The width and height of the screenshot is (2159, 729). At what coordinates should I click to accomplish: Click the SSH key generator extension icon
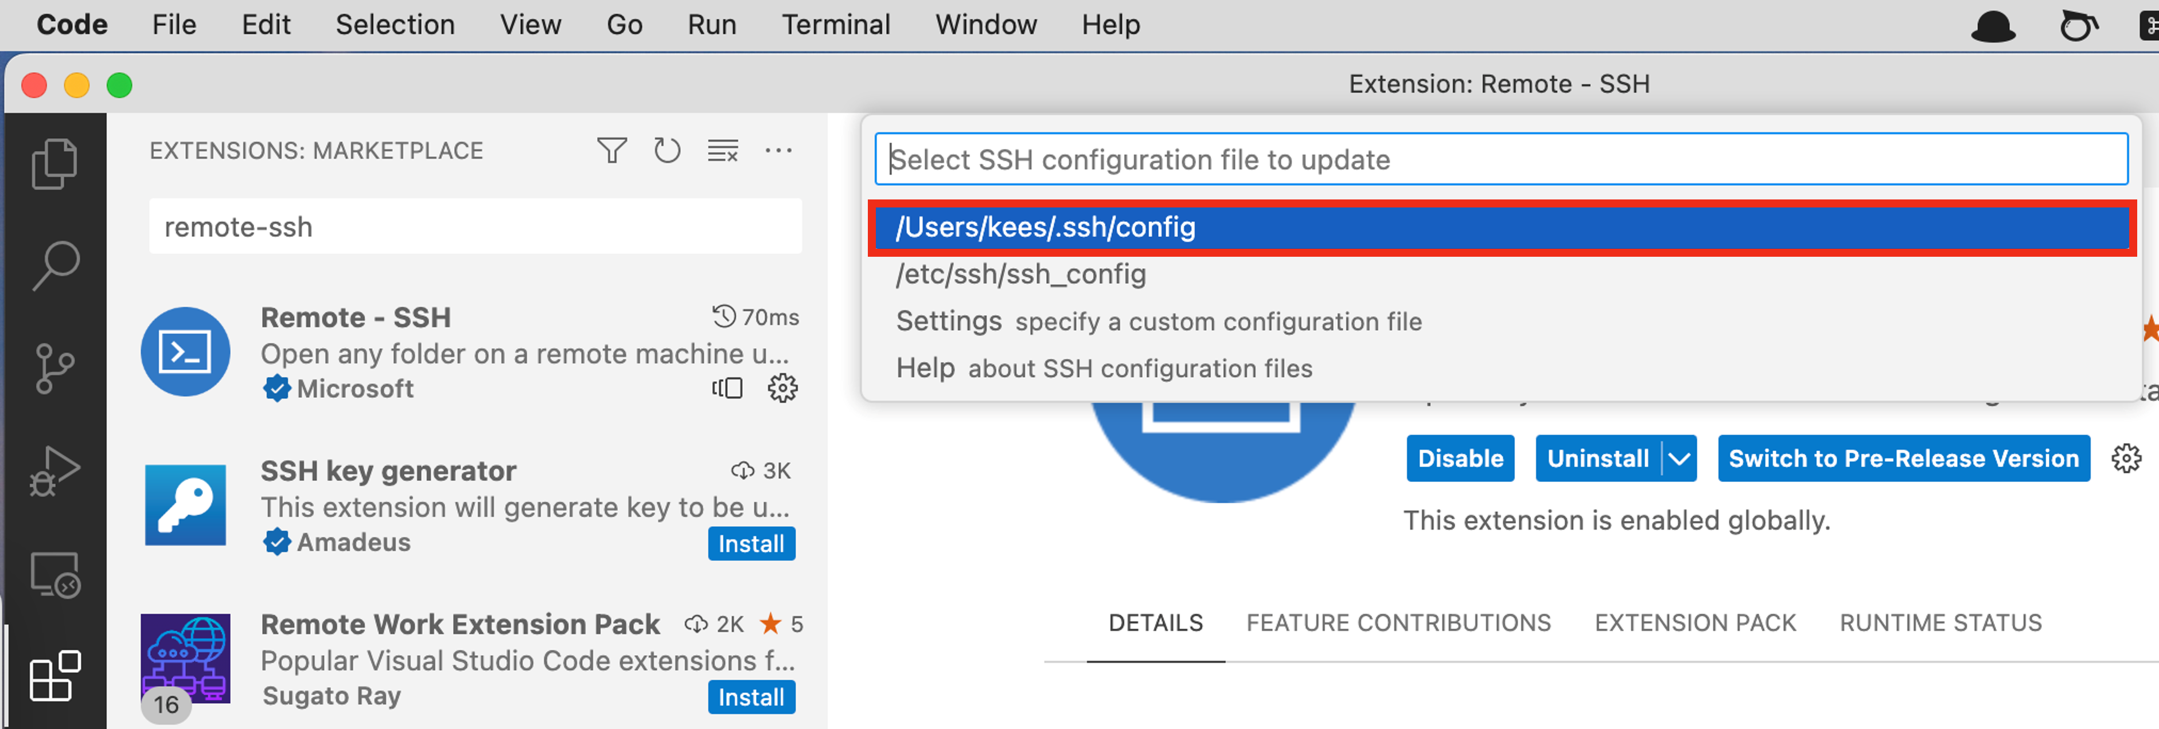pyautogui.click(x=185, y=505)
